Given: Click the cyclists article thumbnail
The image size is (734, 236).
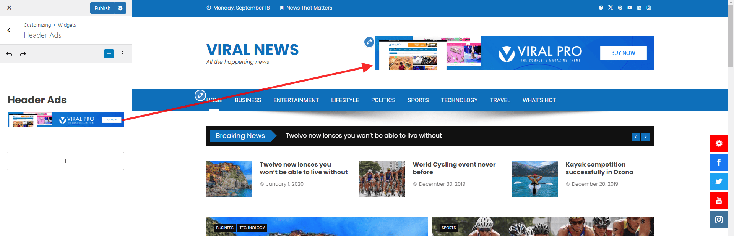Looking at the screenshot, I should pos(382,179).
